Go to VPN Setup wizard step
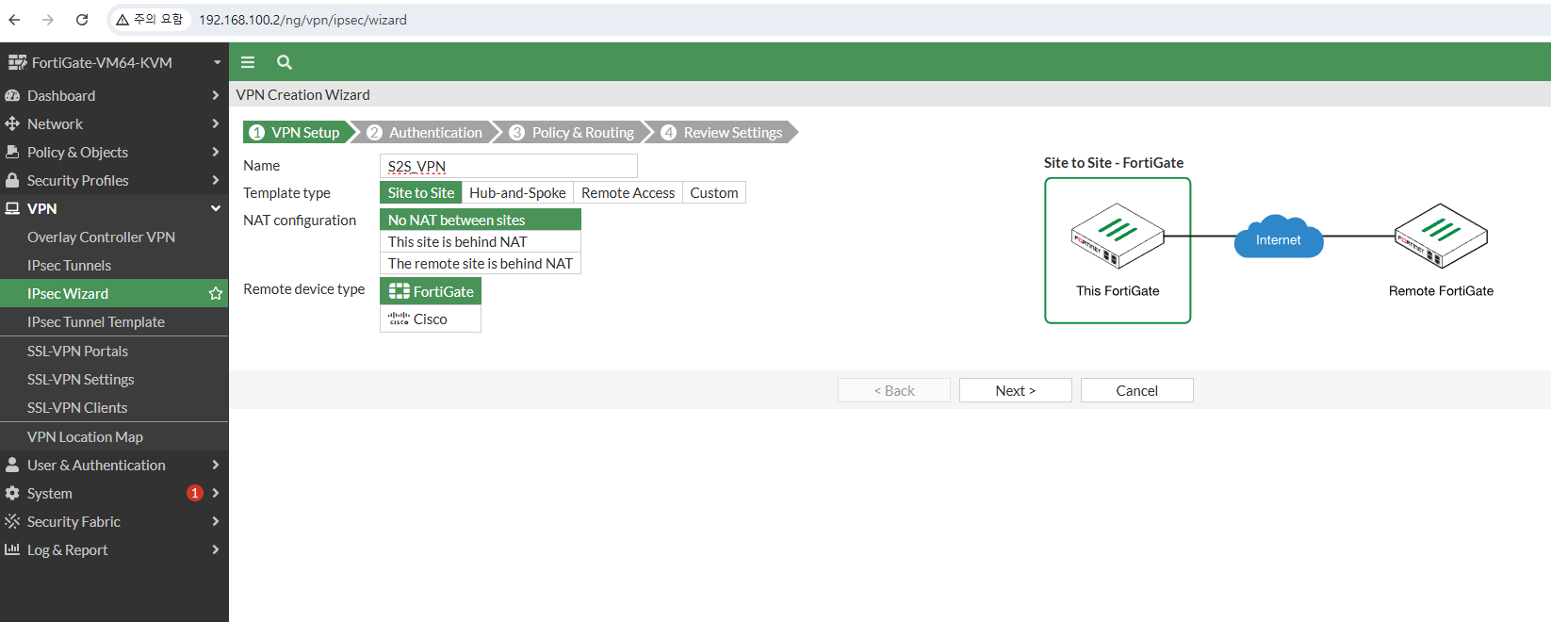Viewport: 1551px width, 622px height. point(297,132)
